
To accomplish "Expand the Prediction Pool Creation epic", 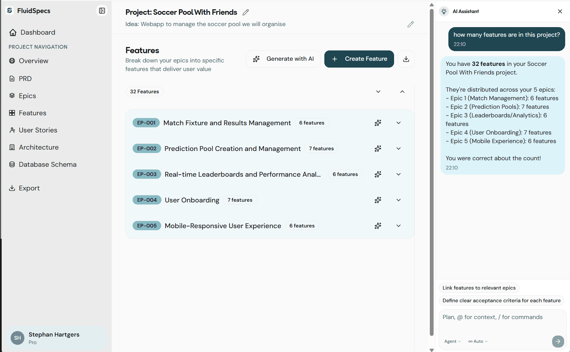I will (x=398, y=149).
